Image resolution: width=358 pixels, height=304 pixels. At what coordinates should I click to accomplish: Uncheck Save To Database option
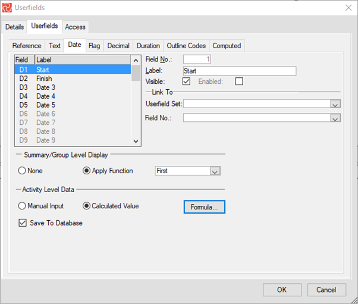tap(23, 223)
